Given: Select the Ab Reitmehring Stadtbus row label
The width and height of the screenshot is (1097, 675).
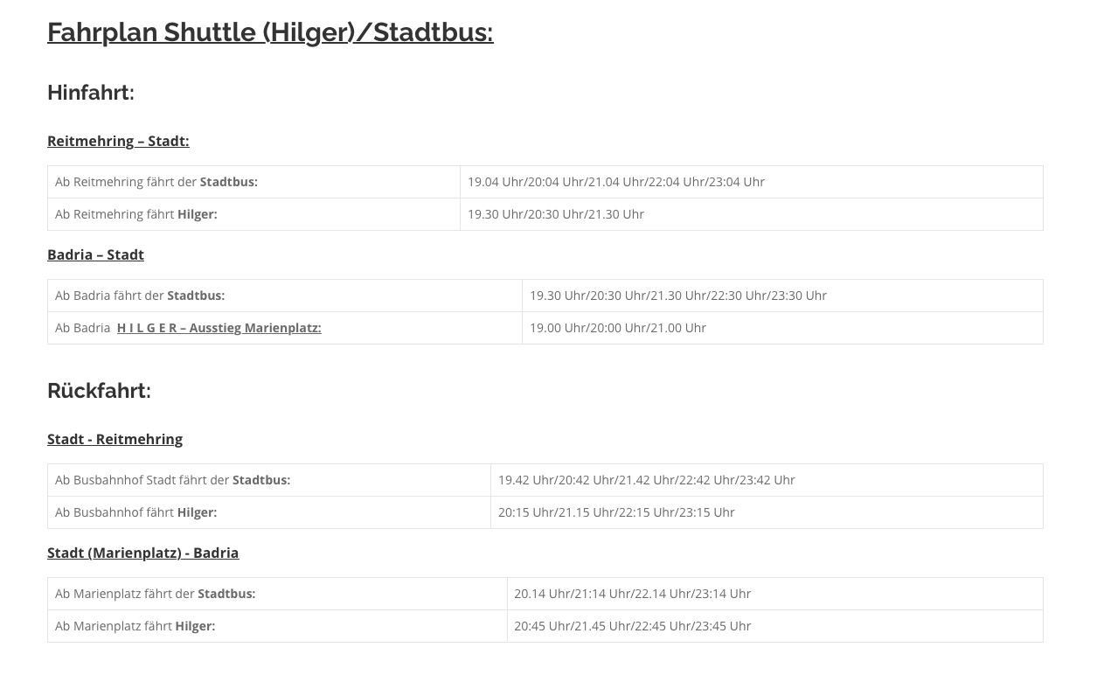Looking at the screenshot, I should [x=156, y=182].
